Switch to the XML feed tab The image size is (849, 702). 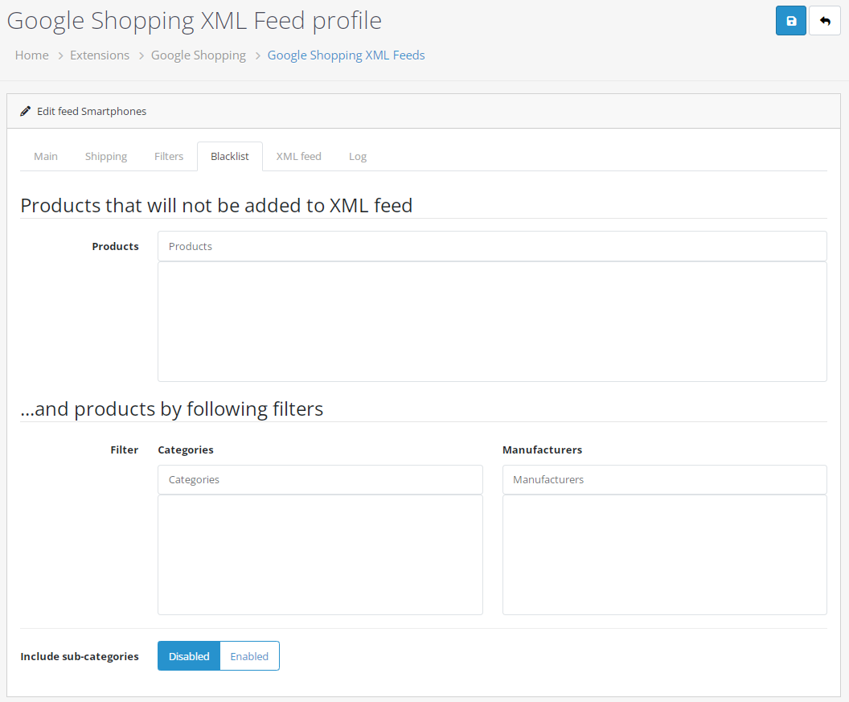[x=299, y=157]
